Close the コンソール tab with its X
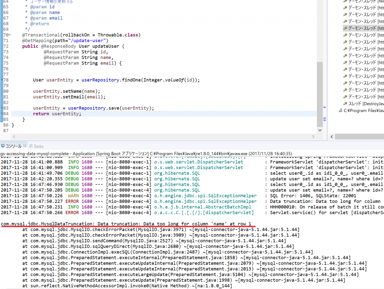 25,146
